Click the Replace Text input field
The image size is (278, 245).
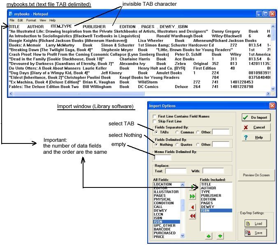(x=176, y=171)
